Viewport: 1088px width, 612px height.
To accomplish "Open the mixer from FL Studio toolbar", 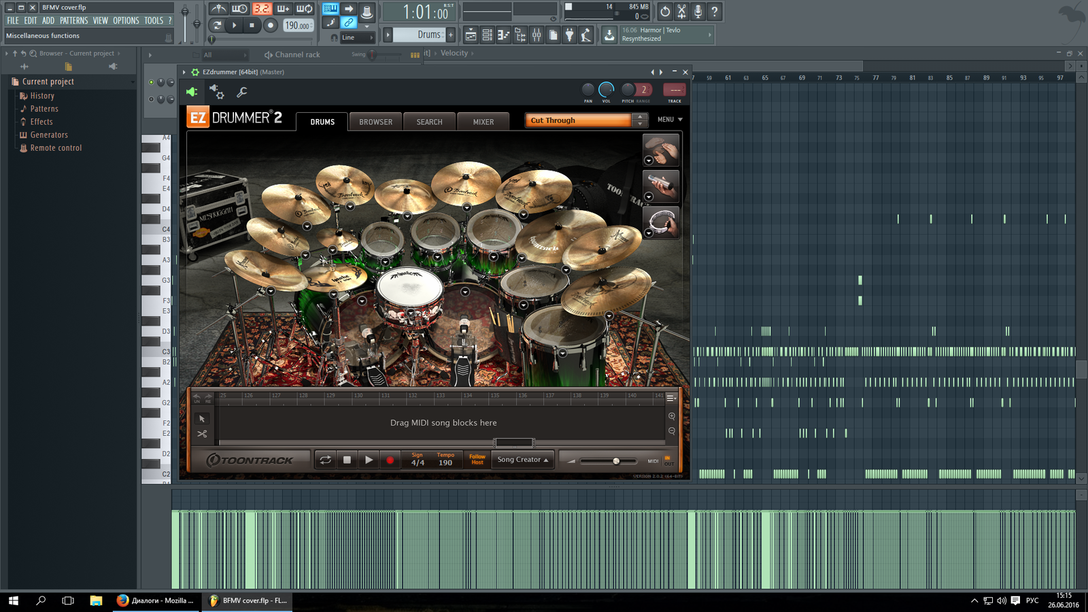I will click(x=537, y=35).
